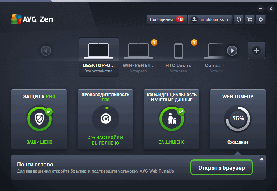The height and width of the screenshot is (191, 277).
Task: Click the ЗАЩИЩЕНО status under ЗАЩИТА PRO
Action: (x=39, y=142)
